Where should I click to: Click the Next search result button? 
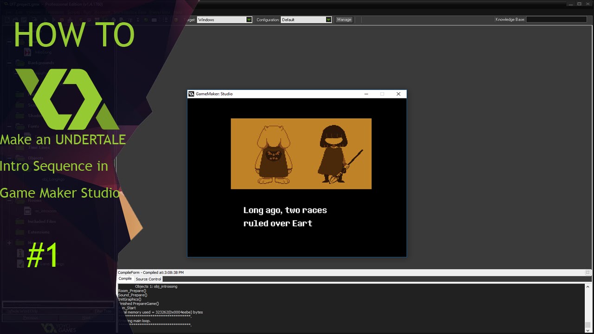[x=86, y=318]
